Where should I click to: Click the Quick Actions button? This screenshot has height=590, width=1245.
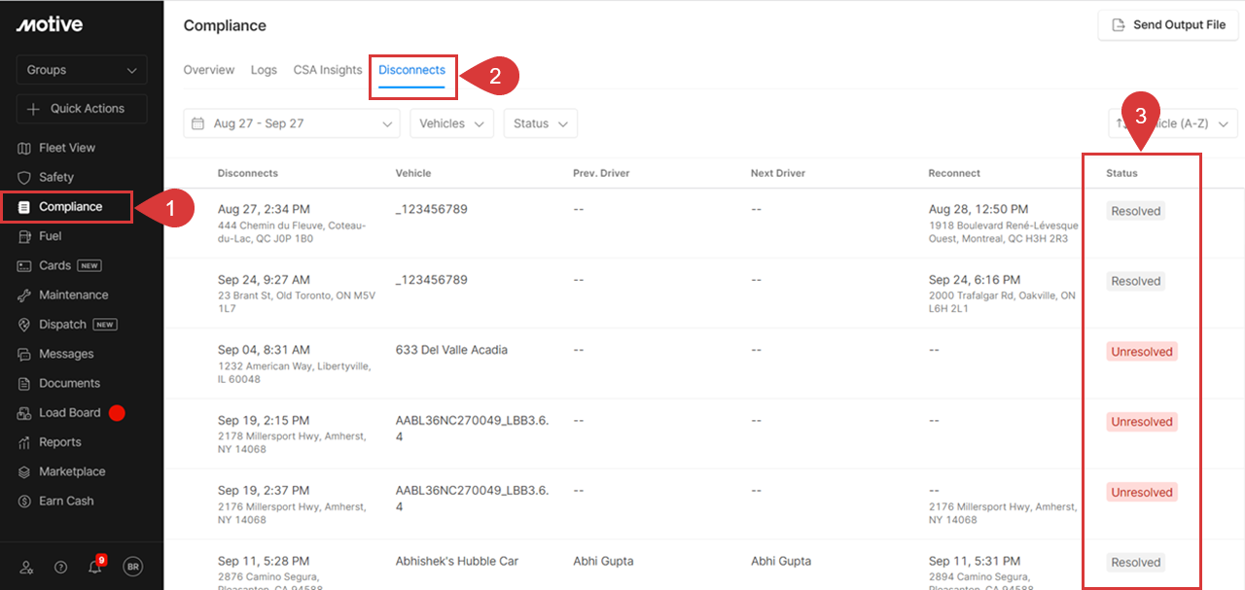[82, 109]
